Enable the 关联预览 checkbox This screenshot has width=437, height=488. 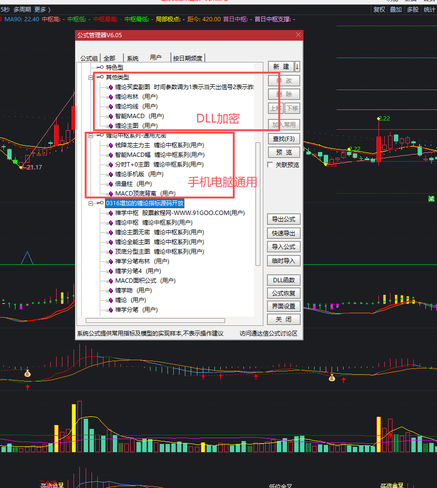point(270,165)
